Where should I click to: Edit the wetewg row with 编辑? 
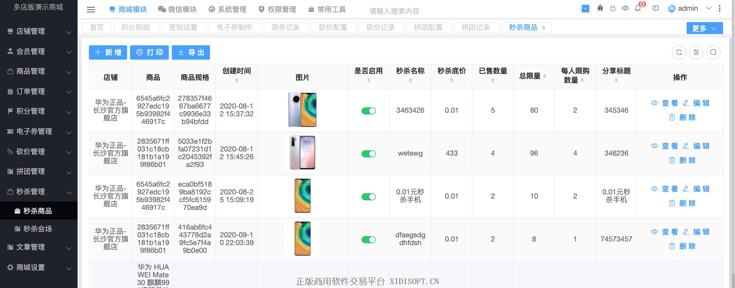pos(696,146)
